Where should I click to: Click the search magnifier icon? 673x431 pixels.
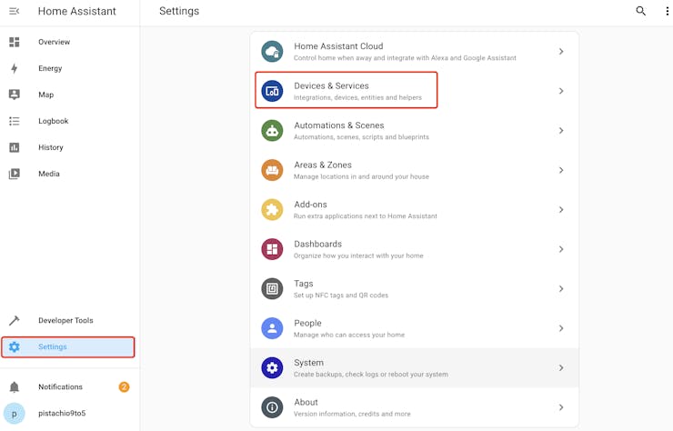641,11
